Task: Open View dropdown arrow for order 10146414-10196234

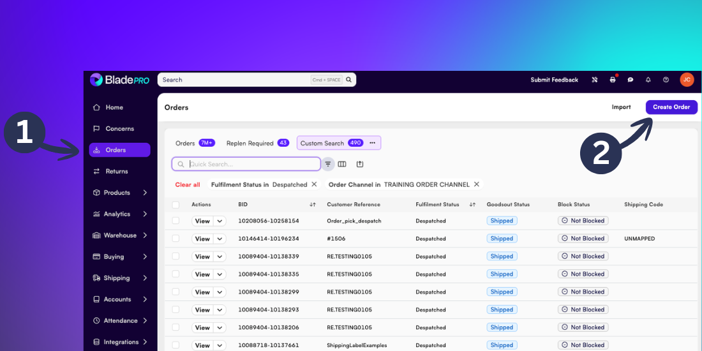Action: pyautogui.click(x=220, y=239)
